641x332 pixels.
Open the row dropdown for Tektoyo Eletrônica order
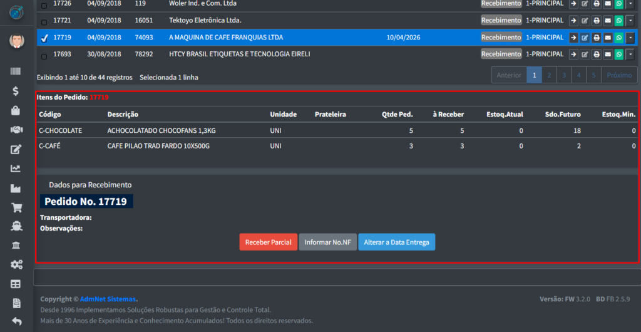[x=630, y=21]
